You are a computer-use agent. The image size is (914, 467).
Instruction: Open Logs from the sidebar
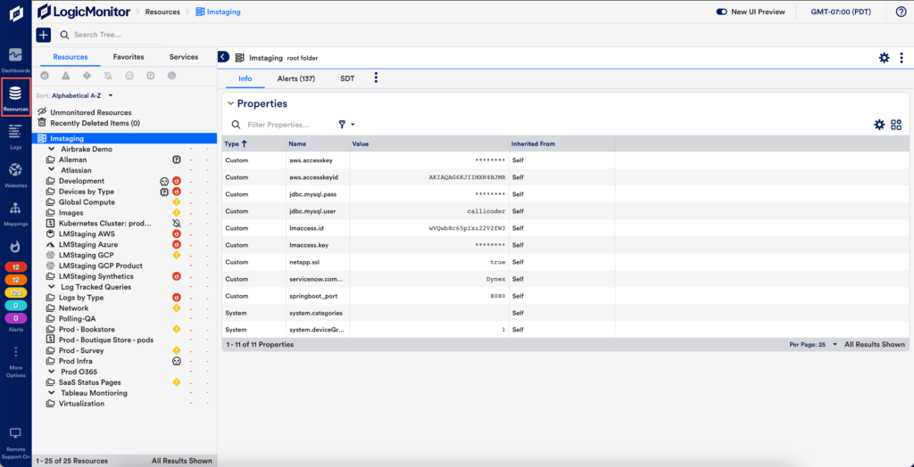[x=16, y=136]
